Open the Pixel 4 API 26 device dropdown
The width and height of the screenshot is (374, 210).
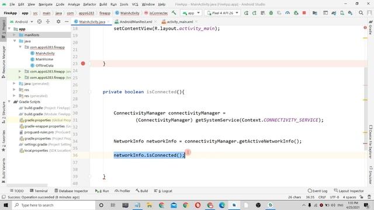[x=223, y=13]
